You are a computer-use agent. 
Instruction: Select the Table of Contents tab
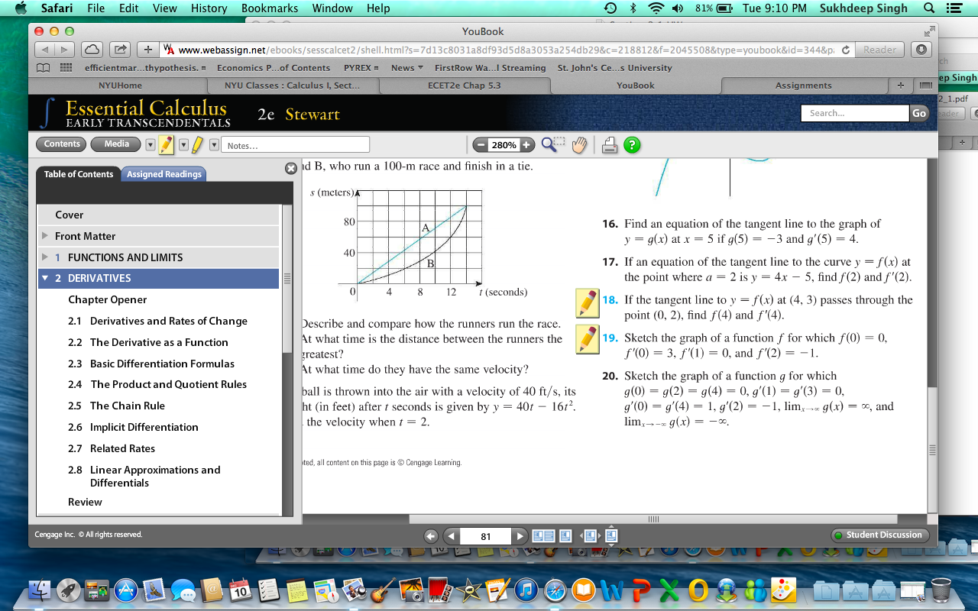79,174
